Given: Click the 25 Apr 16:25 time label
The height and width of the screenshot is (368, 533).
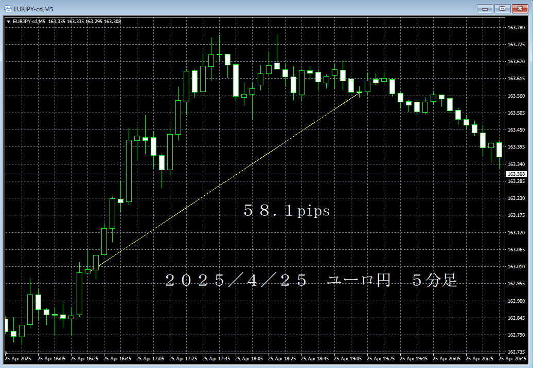Looking at the screenshot, I should 84,359.
